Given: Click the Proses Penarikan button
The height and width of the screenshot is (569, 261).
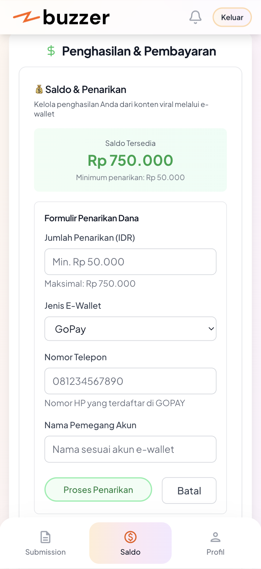Looking at the screenshot, I should point(98,490).
